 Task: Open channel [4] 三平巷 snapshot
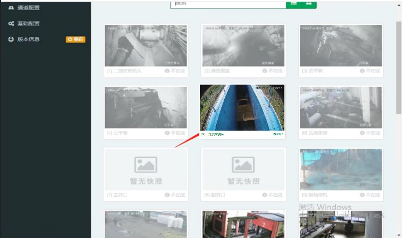pyautogui.click(x=146, y=107)
